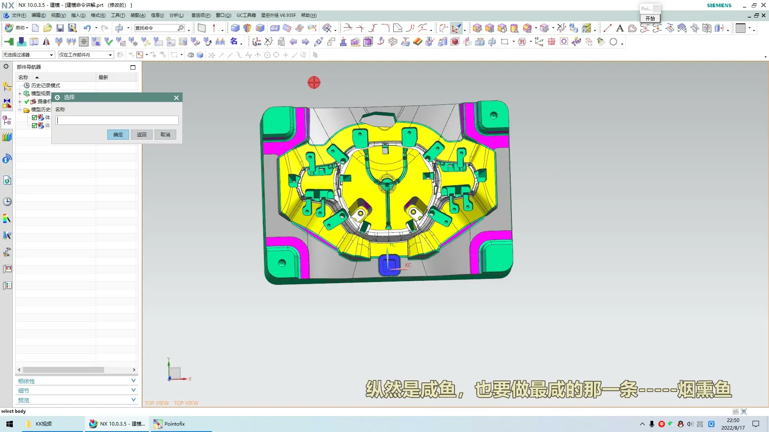Click the 取消 cancel button
Viewport: 769px width, 432px height.
[165, 135]
